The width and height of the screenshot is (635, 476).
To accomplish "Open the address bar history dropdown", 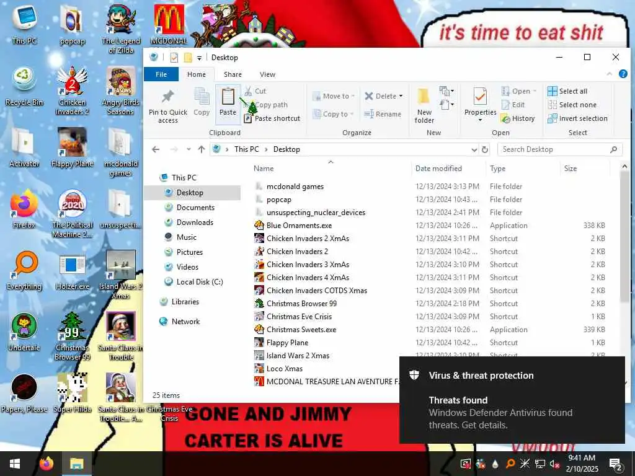I will (474, 150).
